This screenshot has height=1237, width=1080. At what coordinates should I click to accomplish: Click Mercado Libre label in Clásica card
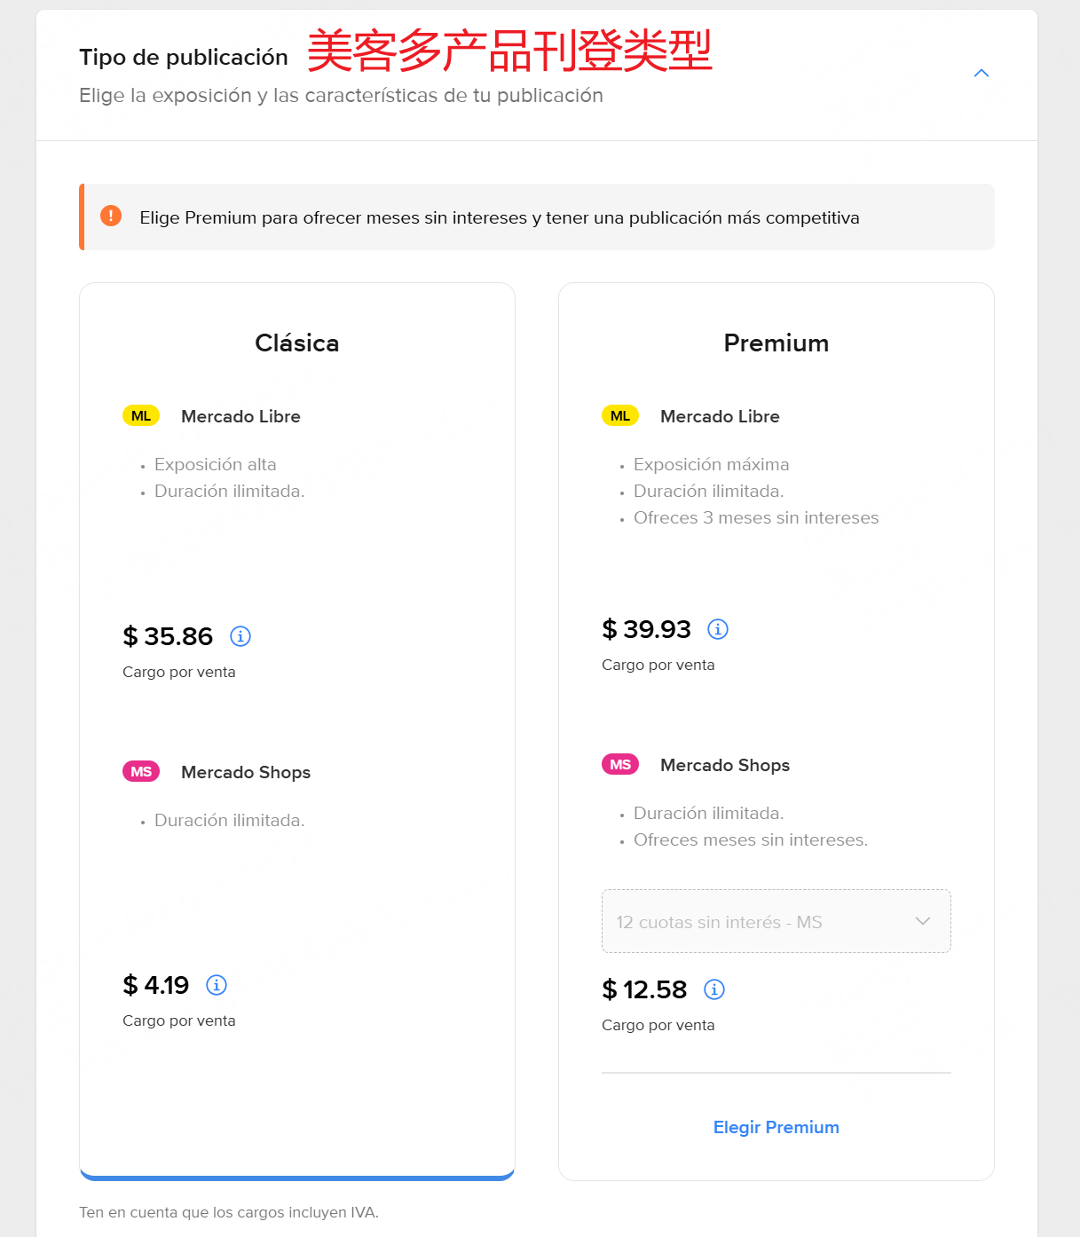pos(240,417)
